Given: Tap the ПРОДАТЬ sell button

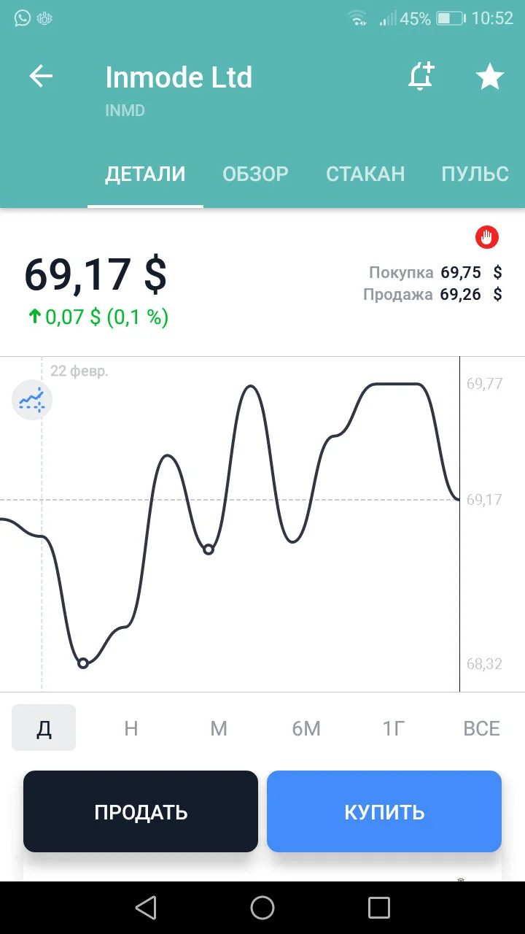Looking at the screenshot, I should [141, 811].
